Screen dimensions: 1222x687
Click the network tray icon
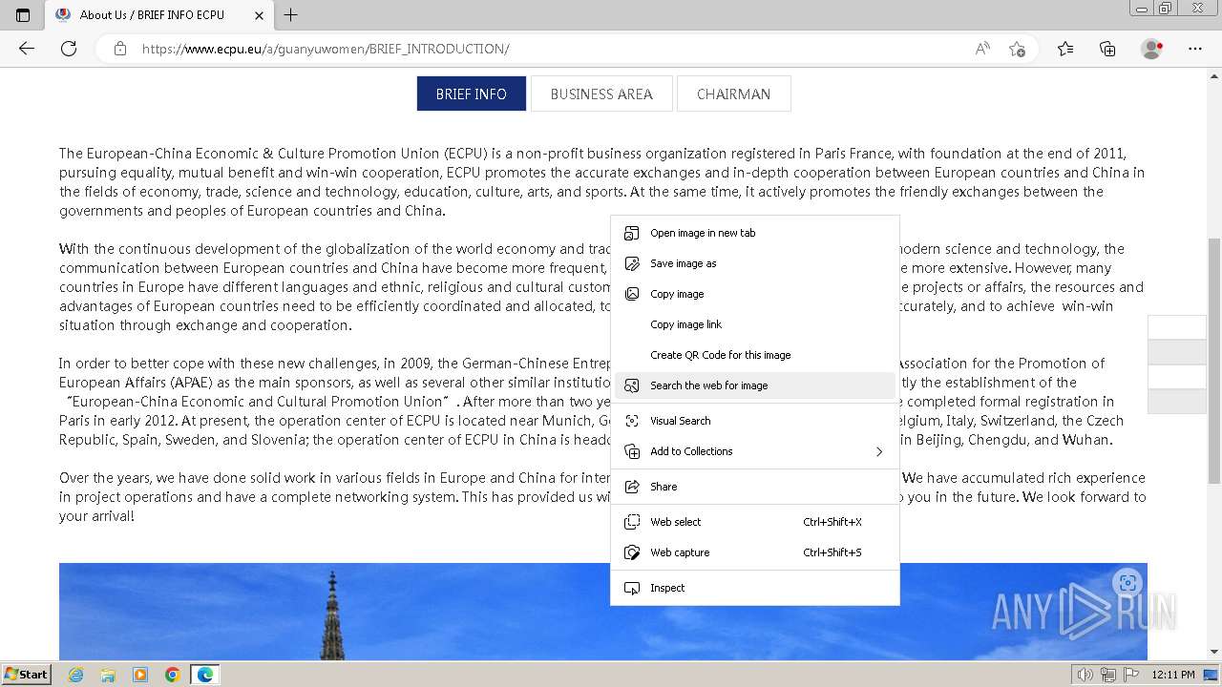1107,675
